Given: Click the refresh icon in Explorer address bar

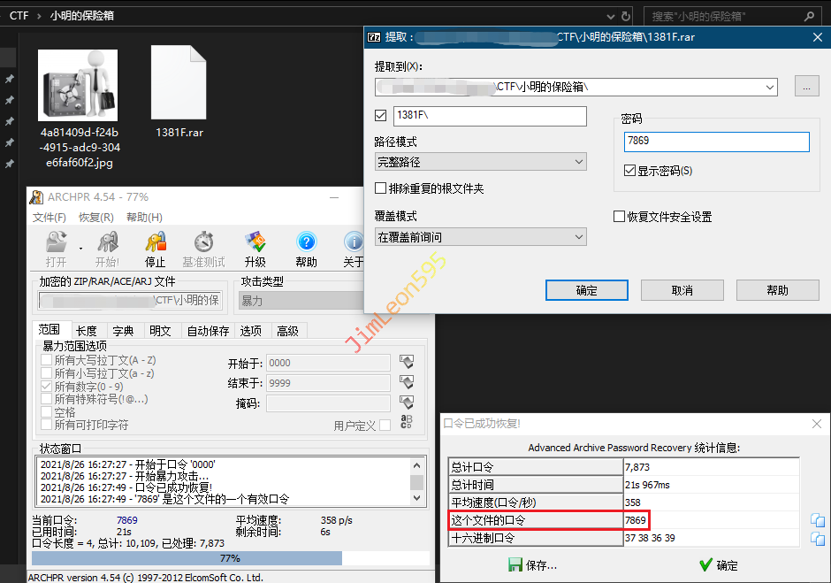Looking at the screenshot, I should pos(627,16).
